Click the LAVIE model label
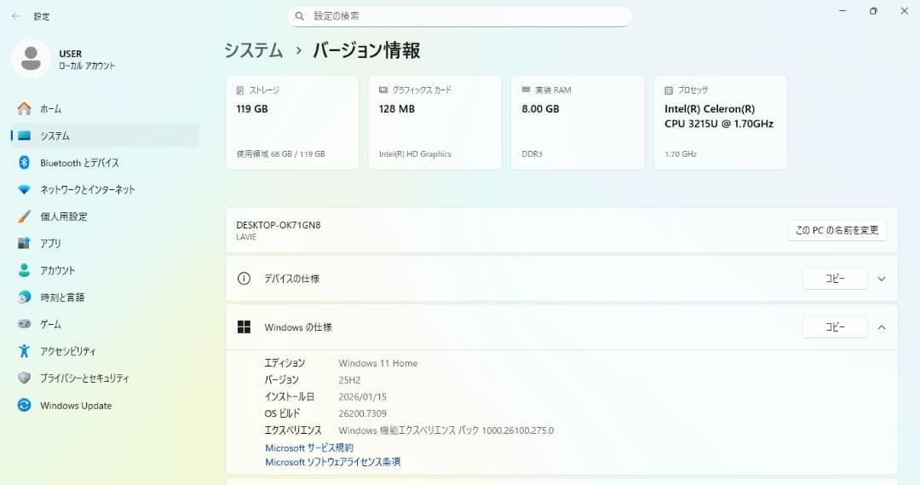920x485 pixels. 246,237
